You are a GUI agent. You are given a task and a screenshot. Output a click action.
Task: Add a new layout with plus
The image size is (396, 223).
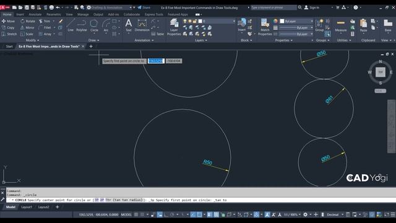[x=58, y=207]
